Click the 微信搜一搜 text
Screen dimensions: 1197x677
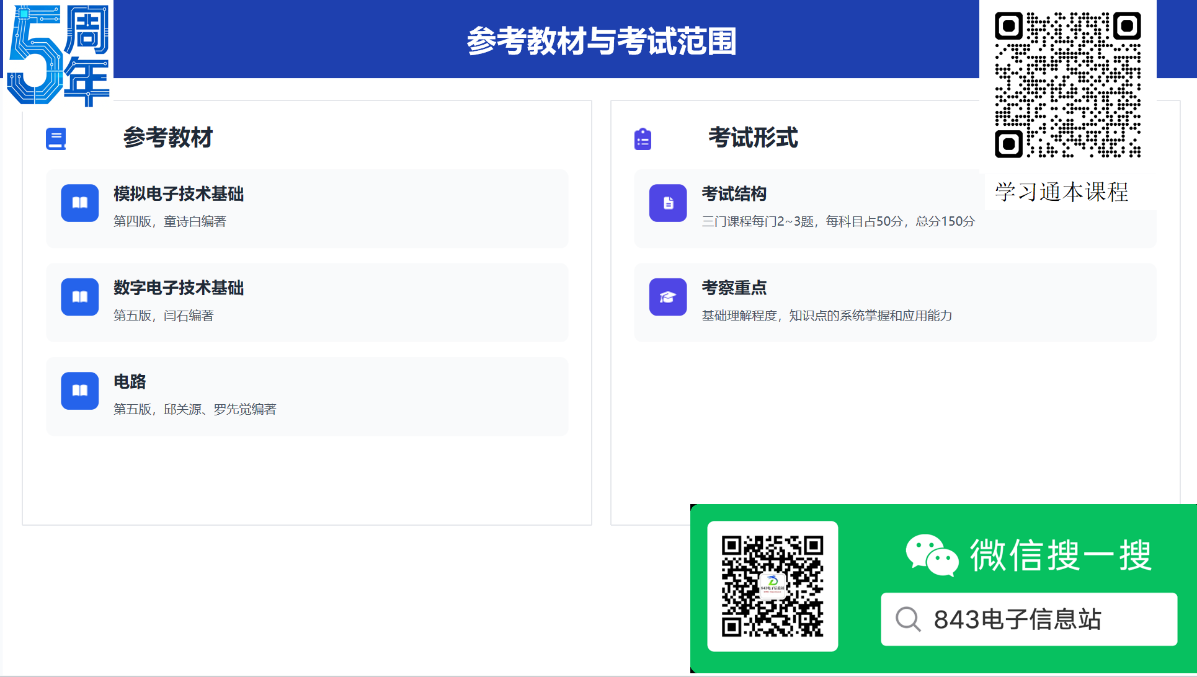point(1061,555)
